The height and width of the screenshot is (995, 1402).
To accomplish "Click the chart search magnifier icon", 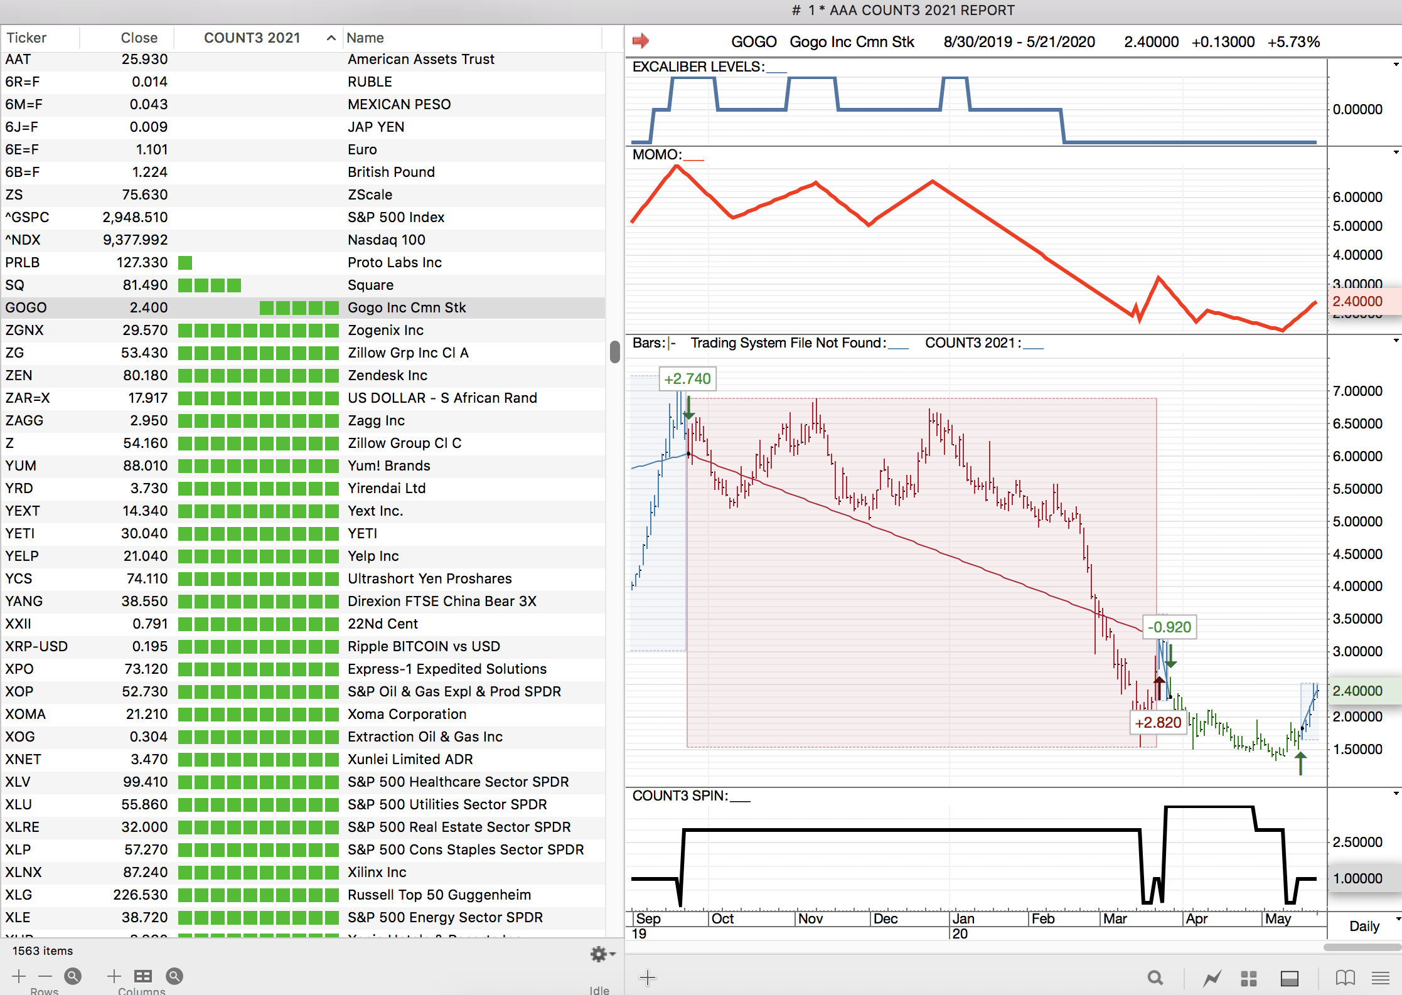I will click(x=1155, y=977).
